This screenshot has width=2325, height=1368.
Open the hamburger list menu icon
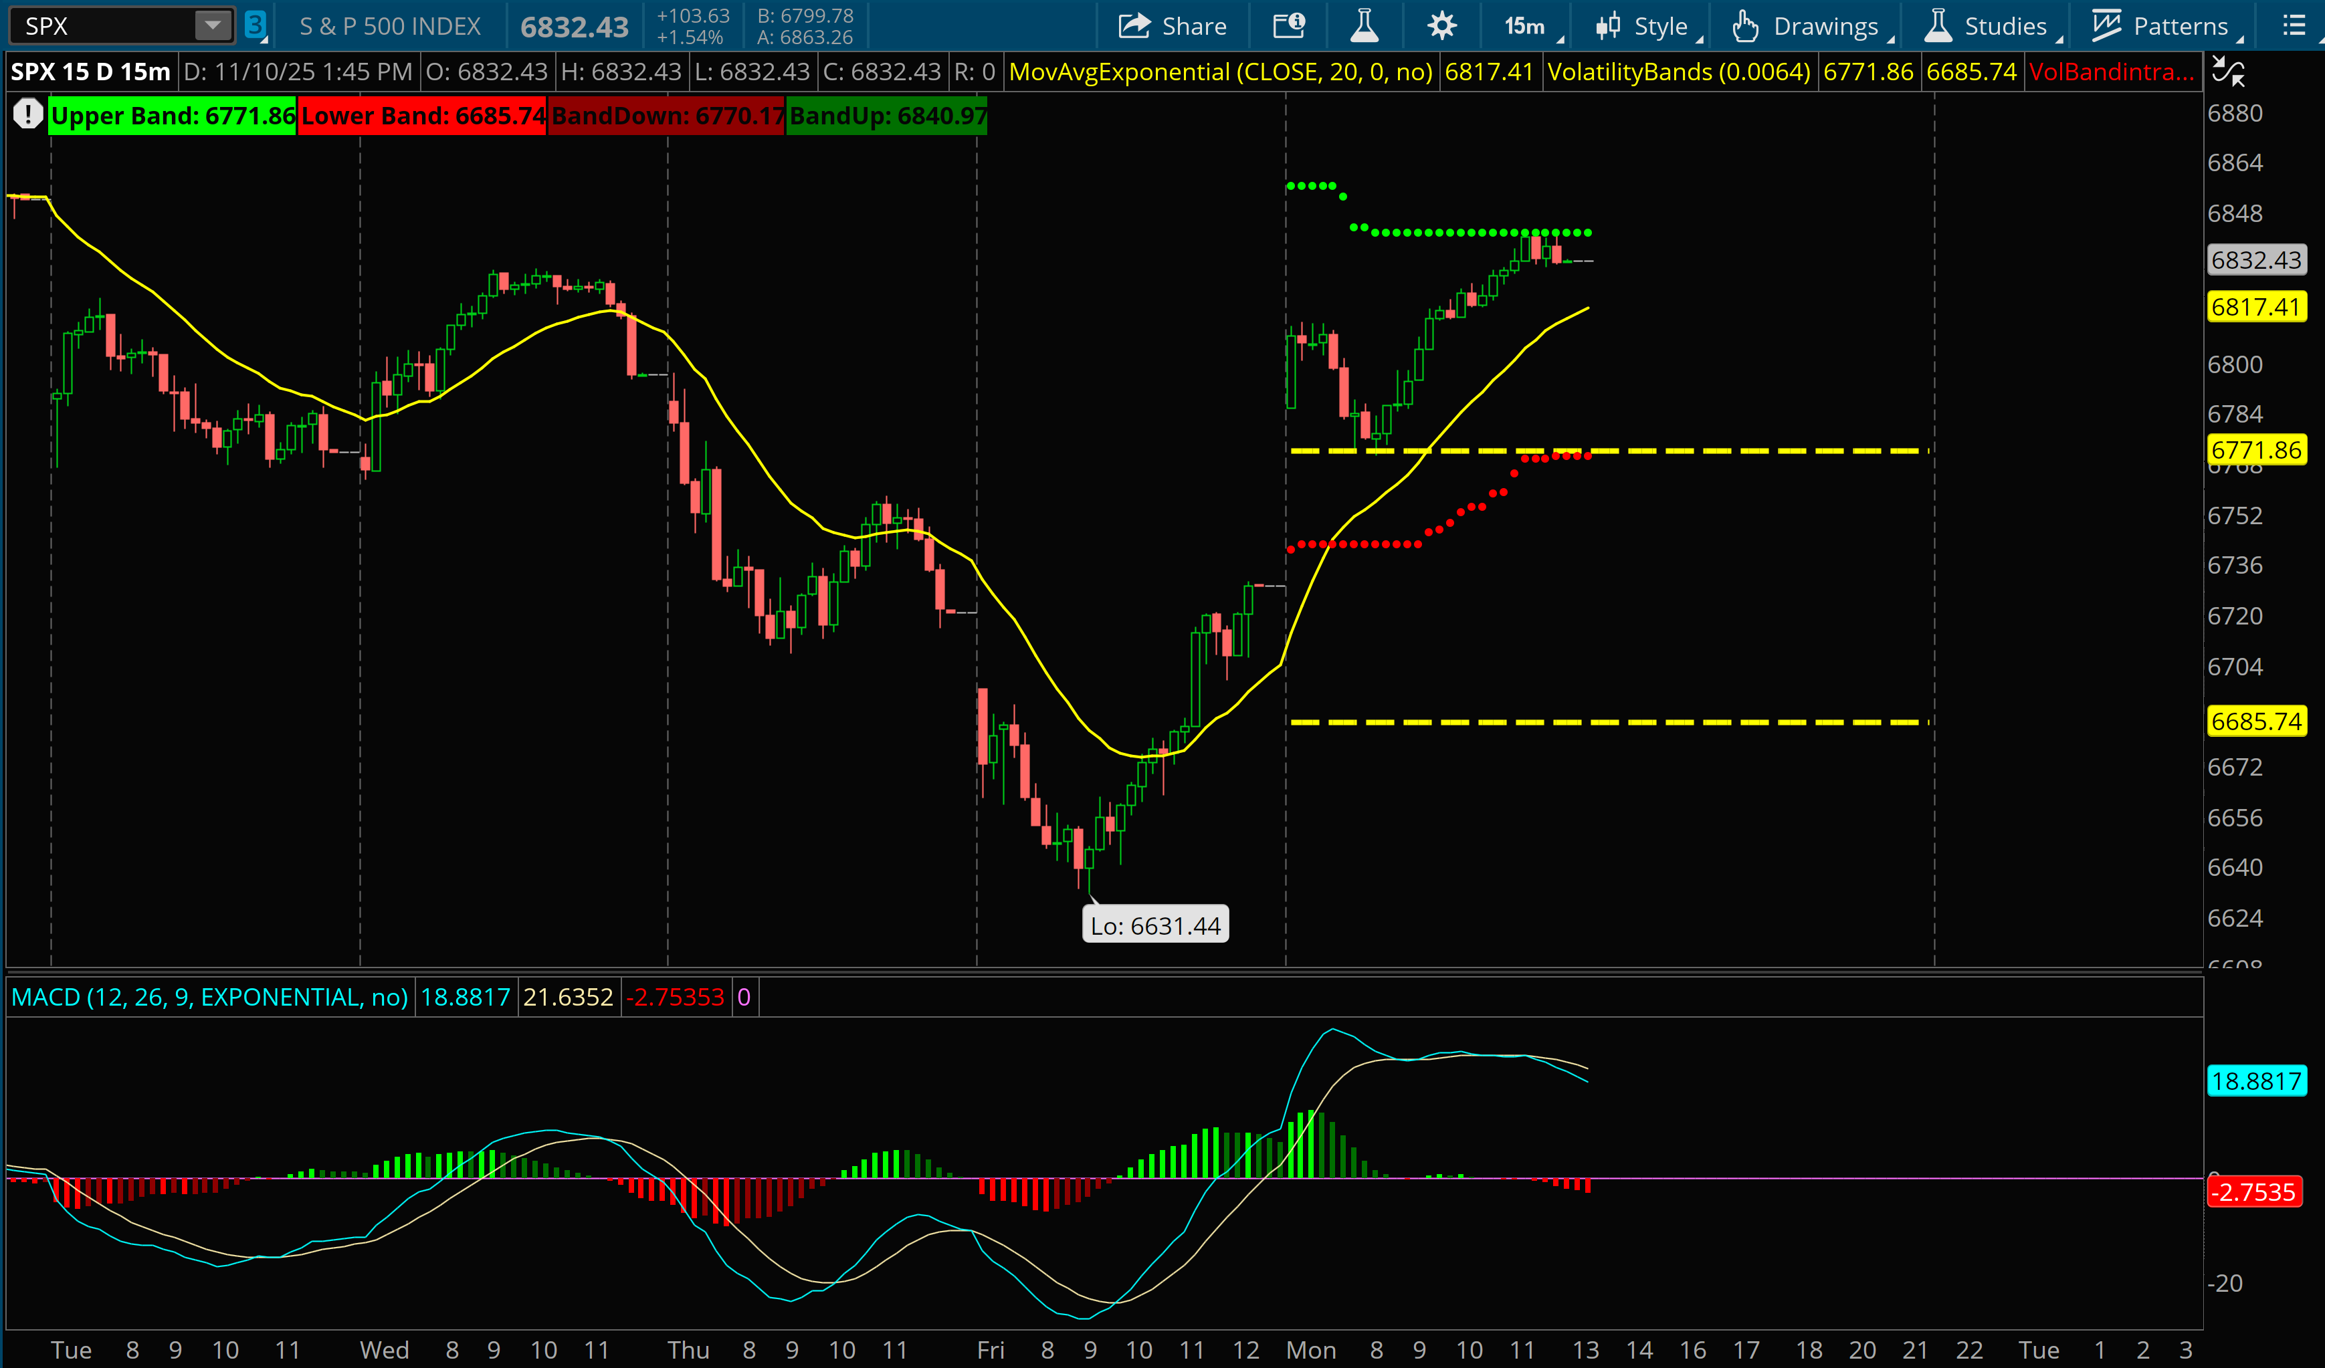point(2294,26)
